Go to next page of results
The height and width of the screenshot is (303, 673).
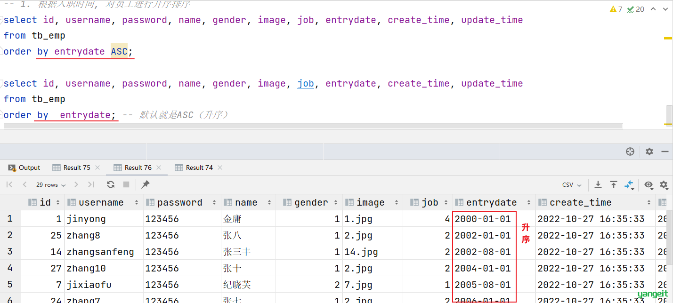[76, 184]
